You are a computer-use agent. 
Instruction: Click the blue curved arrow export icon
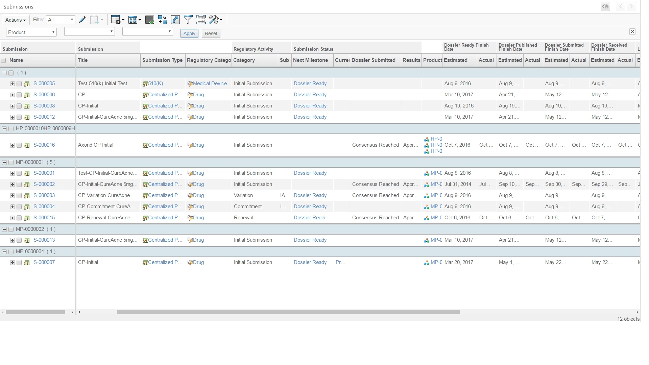(175, 20)
